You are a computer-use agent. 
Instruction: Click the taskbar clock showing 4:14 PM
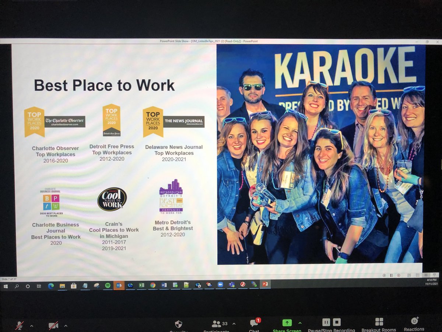(x=432, y=283)
